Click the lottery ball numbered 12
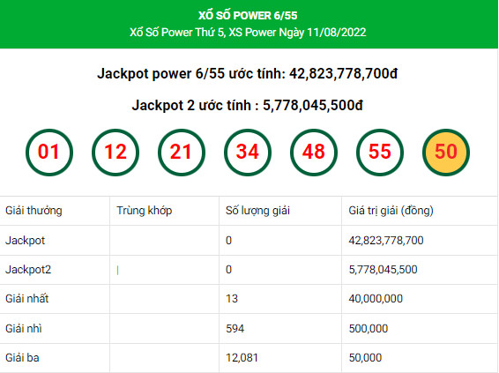499x373 pixels. tap(115, 153)
